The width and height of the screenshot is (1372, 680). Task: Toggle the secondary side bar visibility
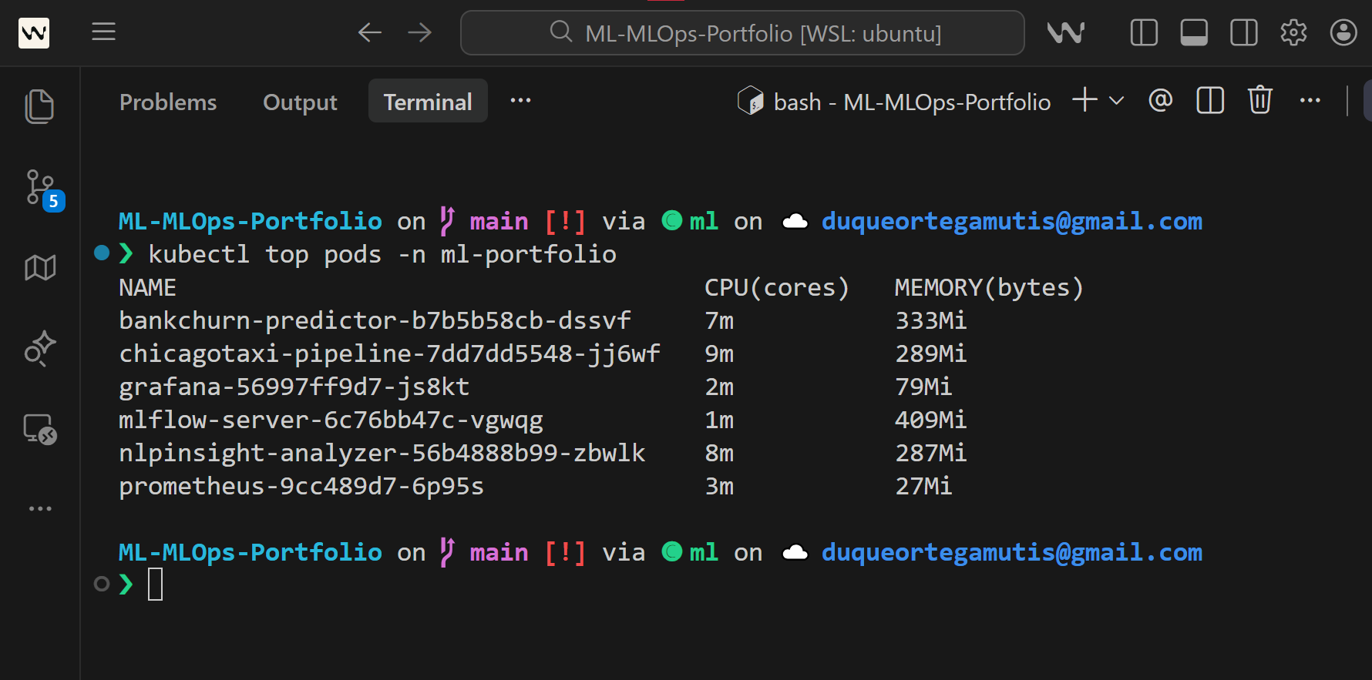1244,32
